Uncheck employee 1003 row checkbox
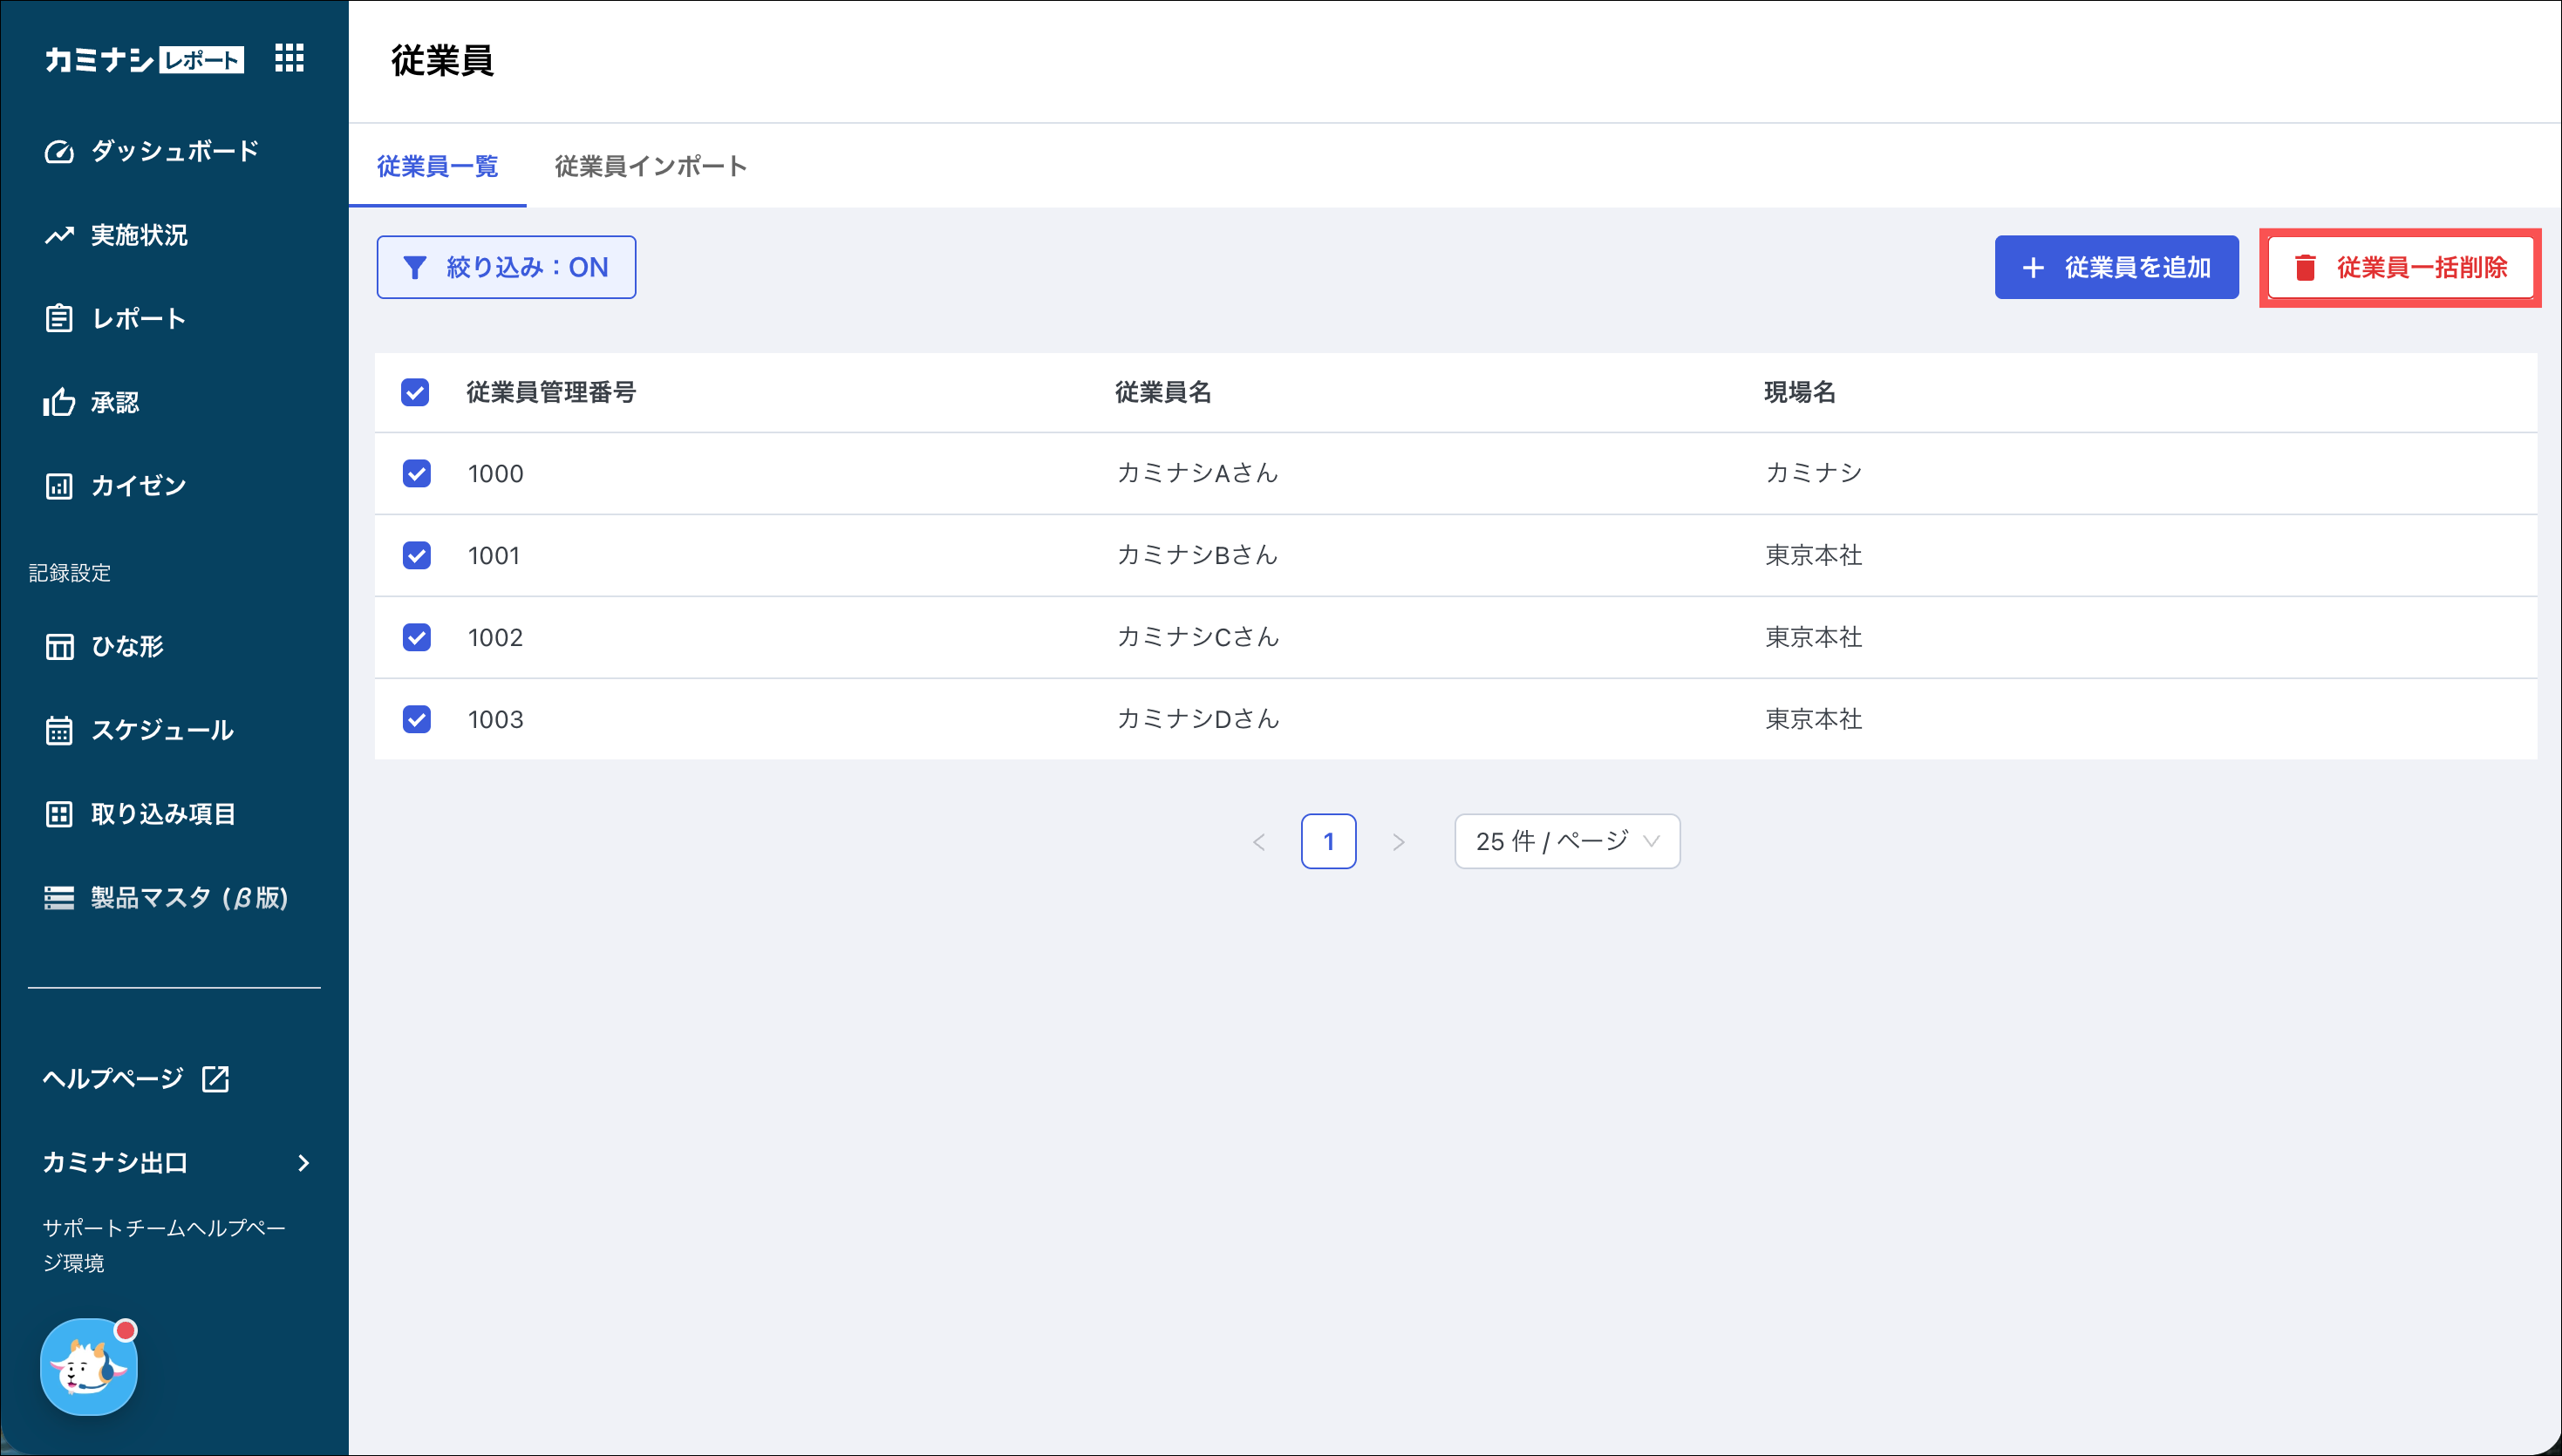The height and width of the screenshot is (1456, 2562). click(416, 719)
